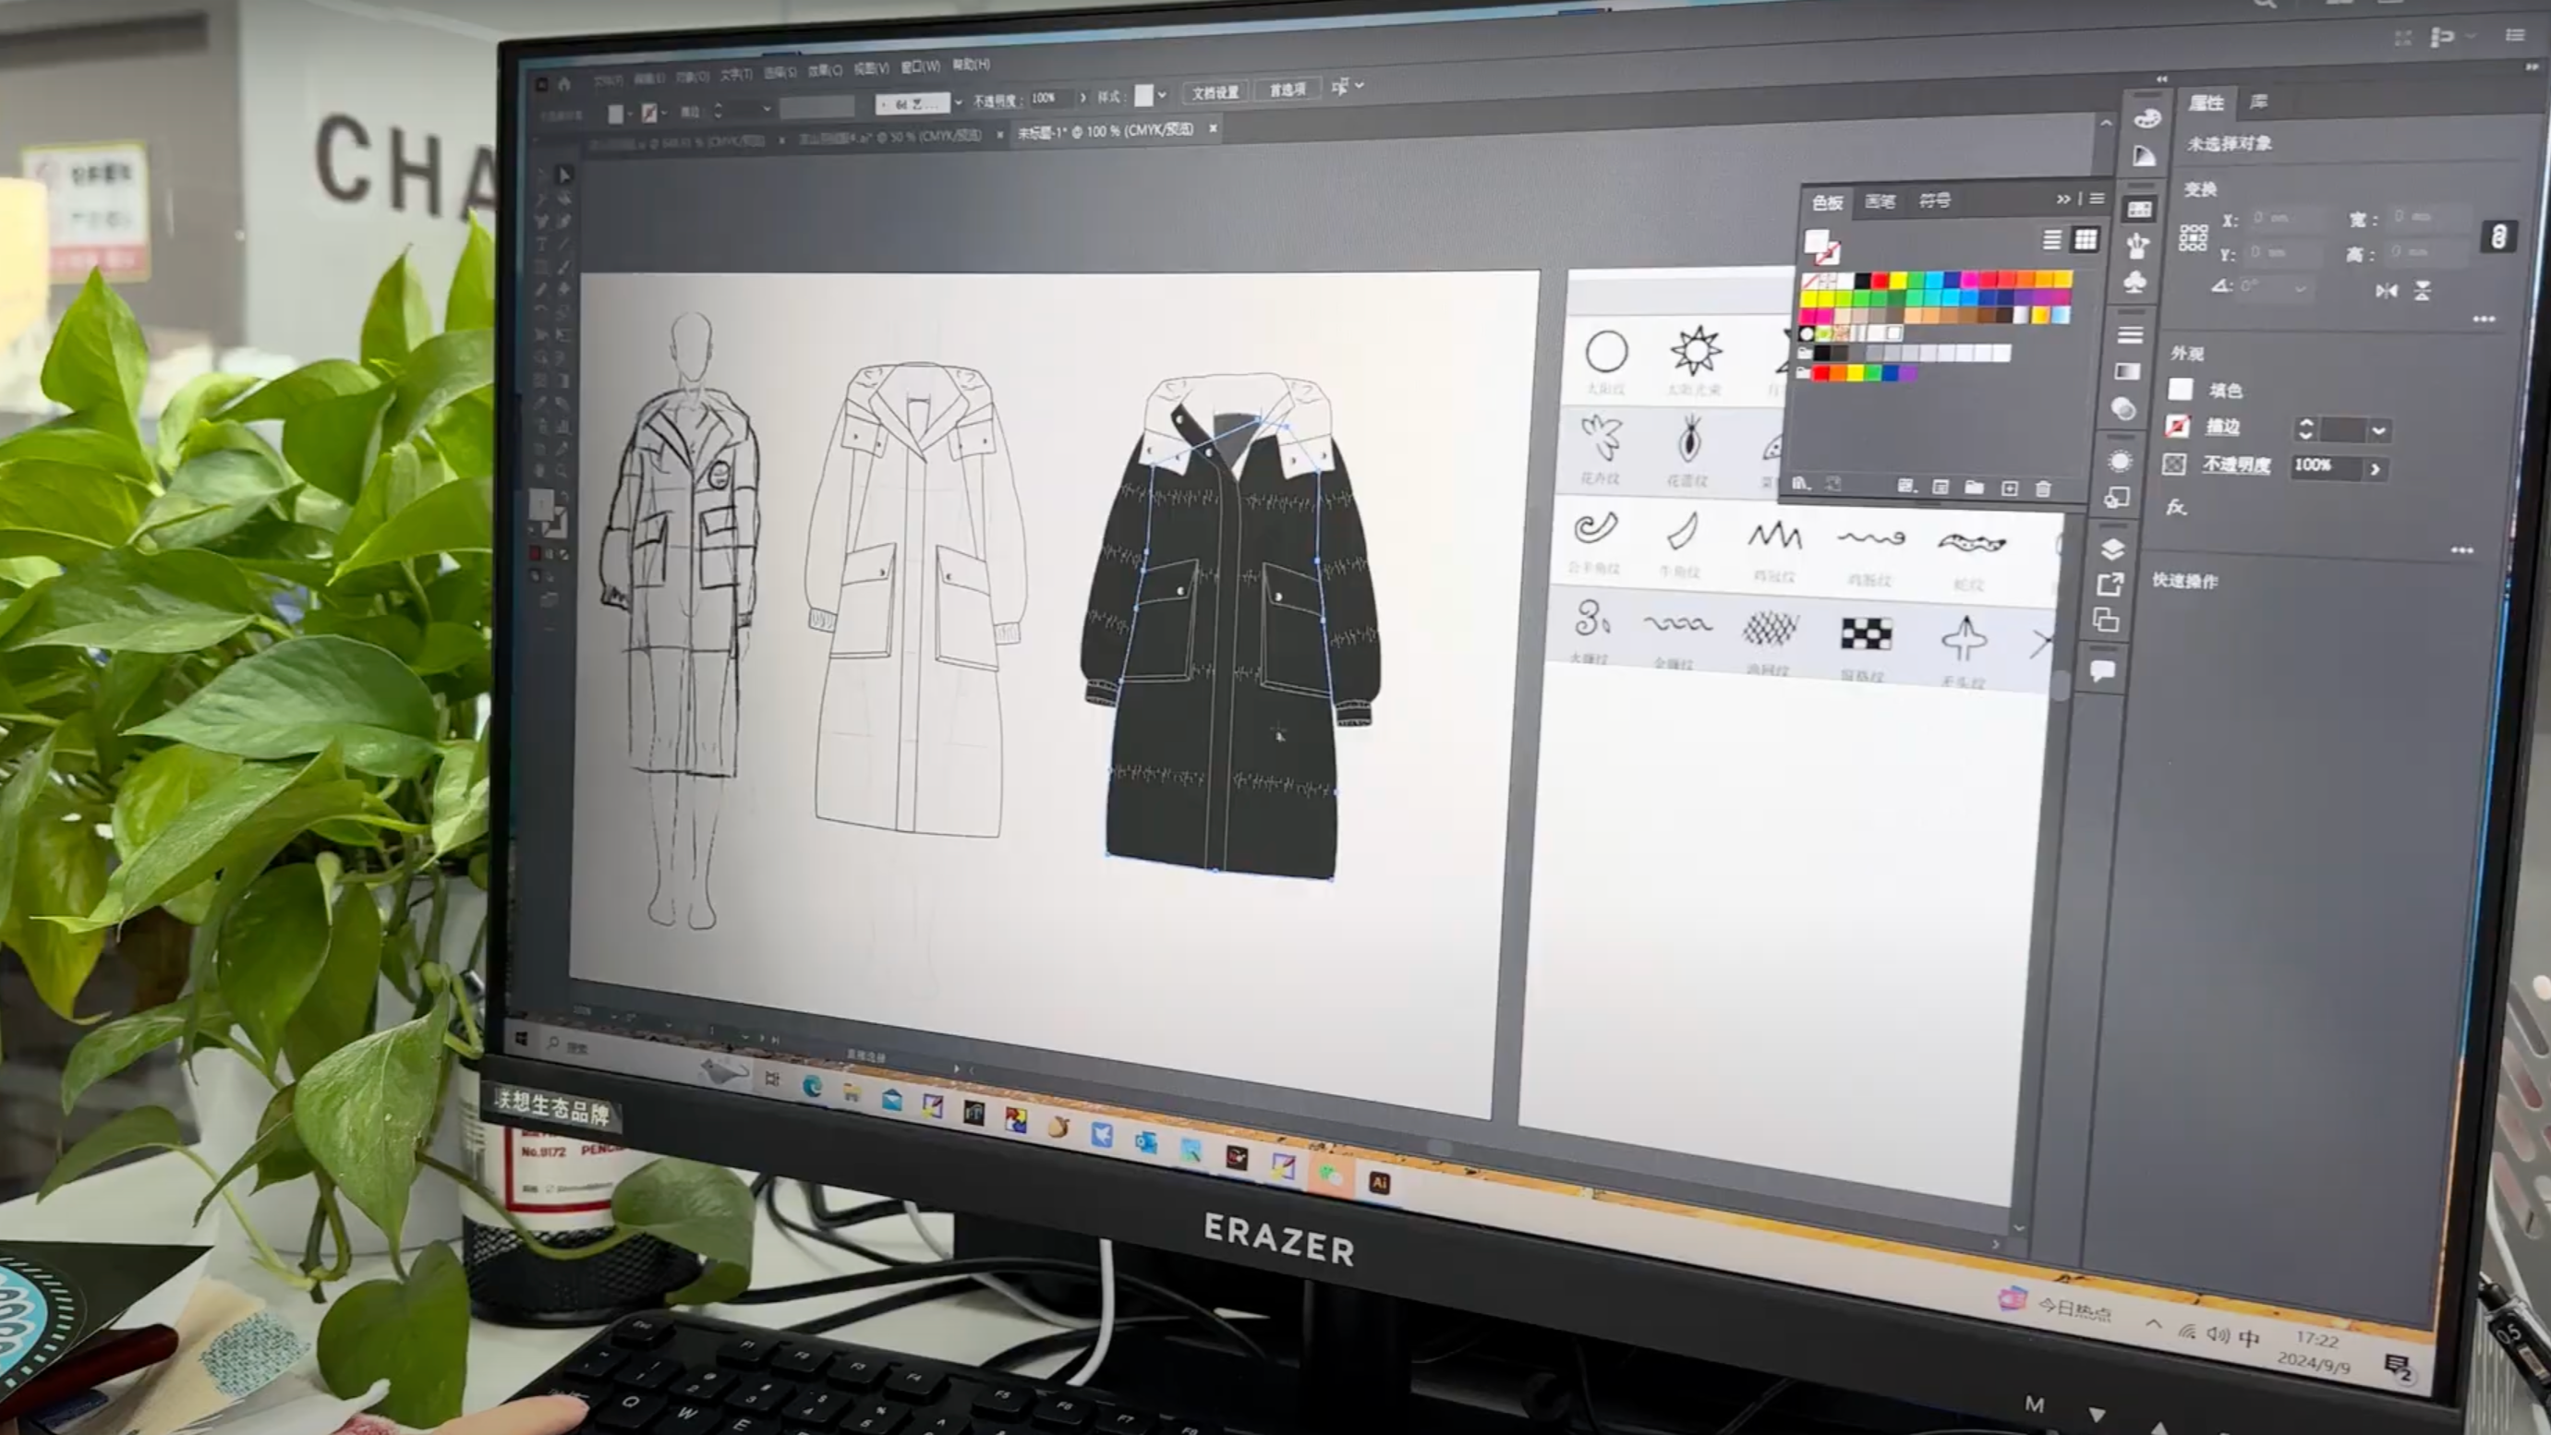
Task: Open the 效果(C) menu
Action: (x=824, y=70)
